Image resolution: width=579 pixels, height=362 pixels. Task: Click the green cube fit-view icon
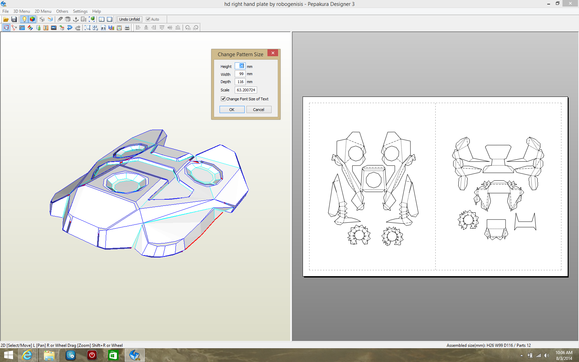tap(92, 19)
